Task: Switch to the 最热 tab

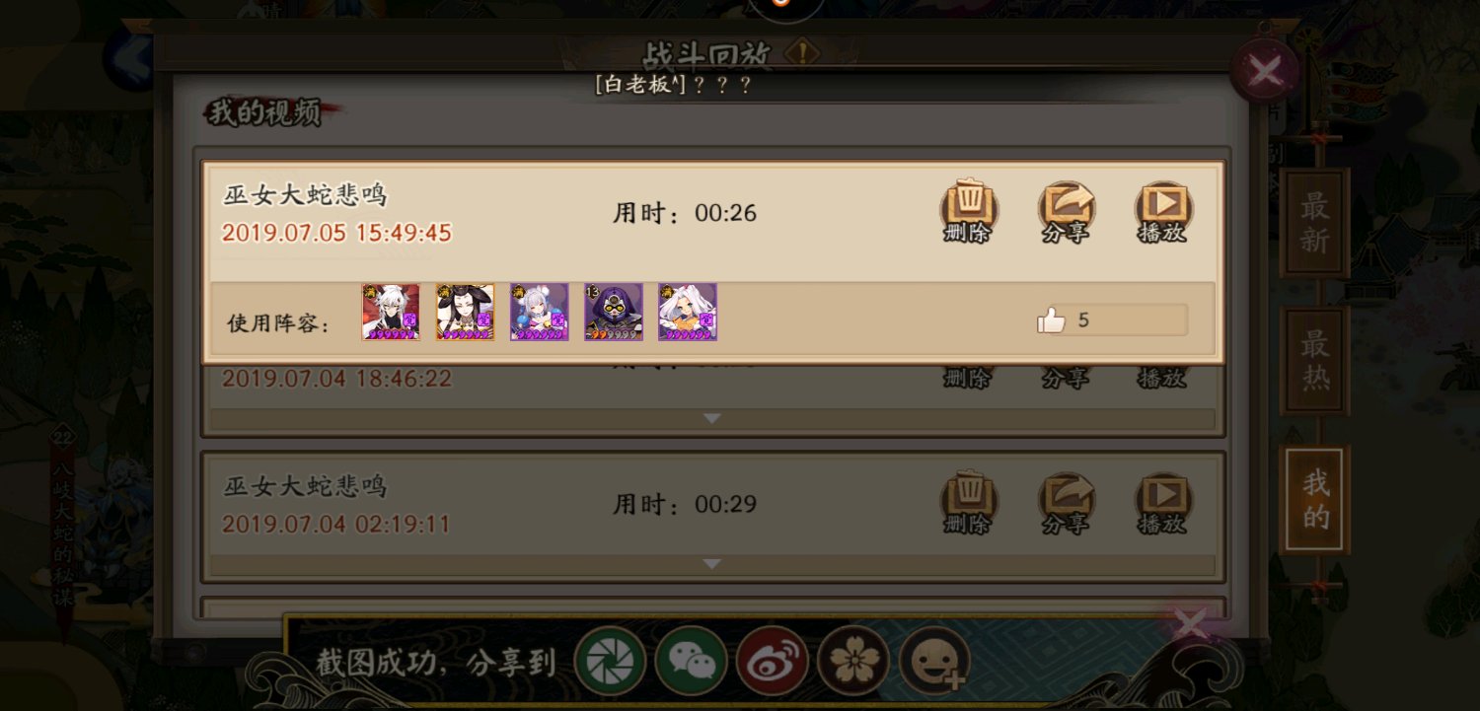Action: coord(1314,361)
